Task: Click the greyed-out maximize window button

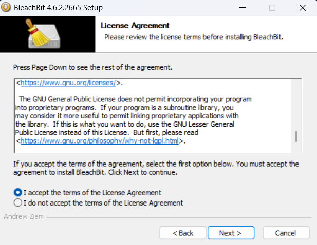Action: coord(272,8)
